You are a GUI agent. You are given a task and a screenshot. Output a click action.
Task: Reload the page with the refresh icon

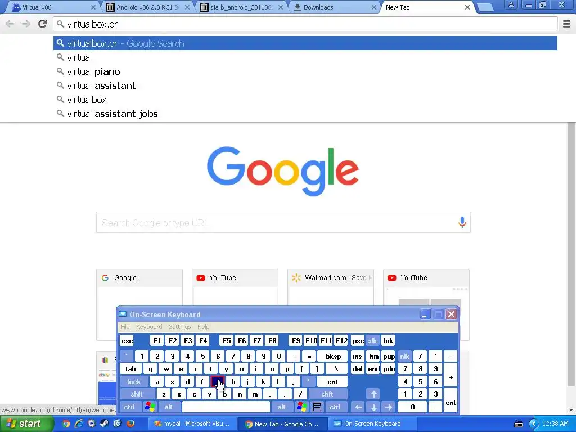(x=42, y=24)
